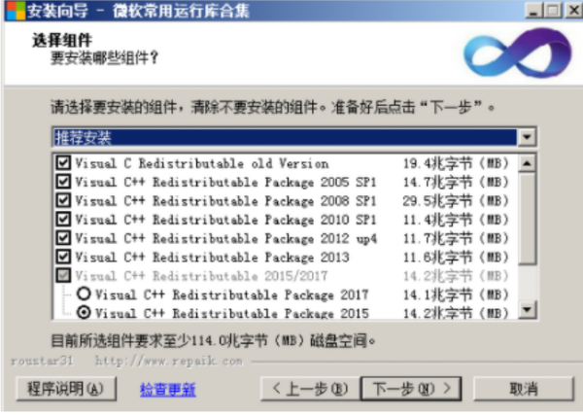The height and width of the screenshot is (415, 583).
Task: Toggle Visual C++ Package 2010 SP1 checkbox
Action: point(63,219)
